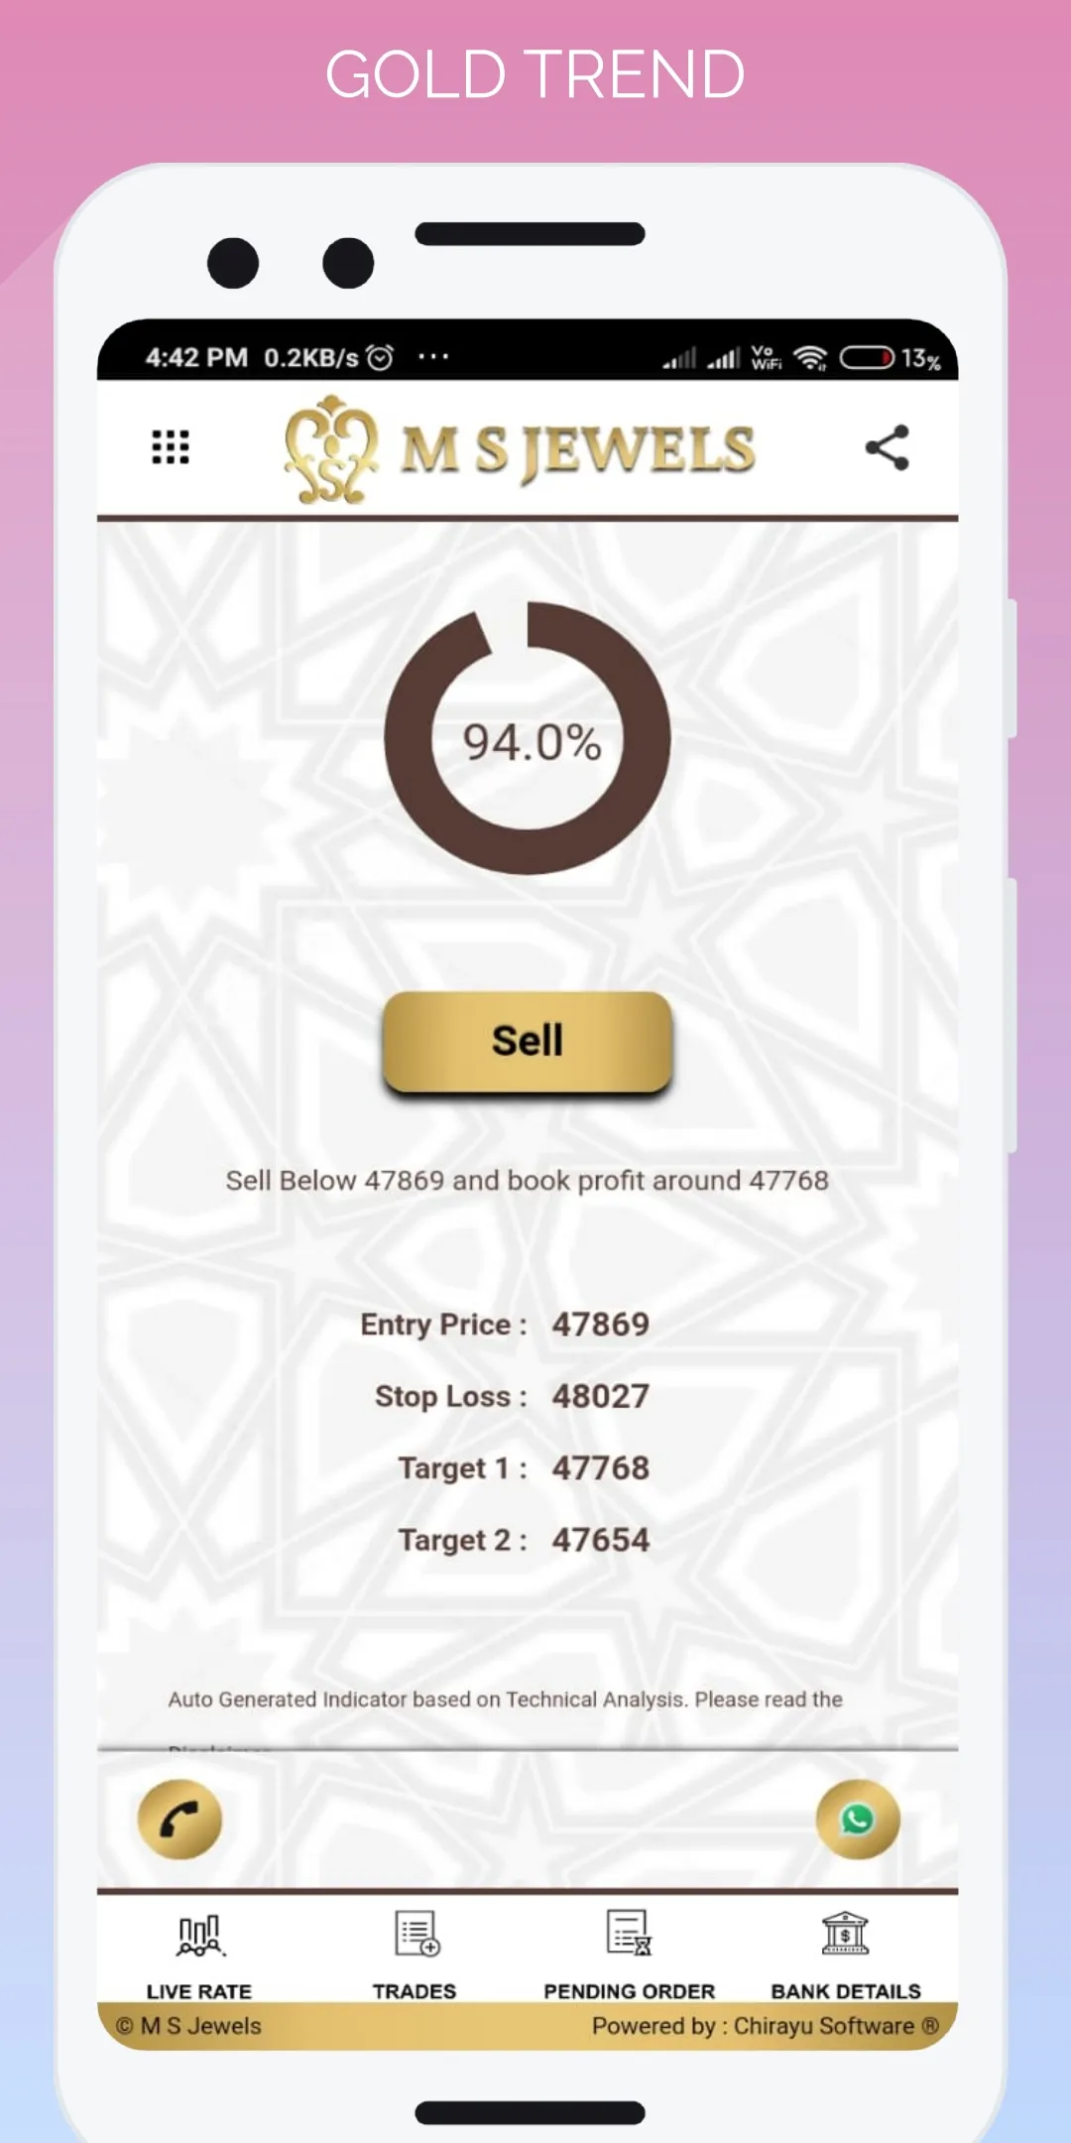
Task: Tap Target 2 value 47654
Action: 601,1541
